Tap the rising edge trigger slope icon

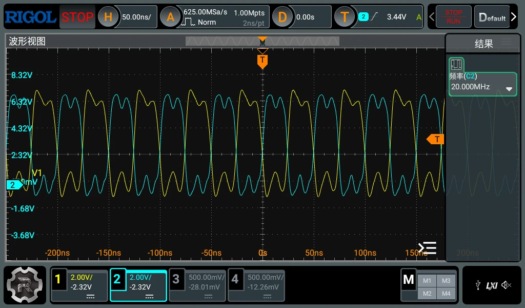point(374,16)
